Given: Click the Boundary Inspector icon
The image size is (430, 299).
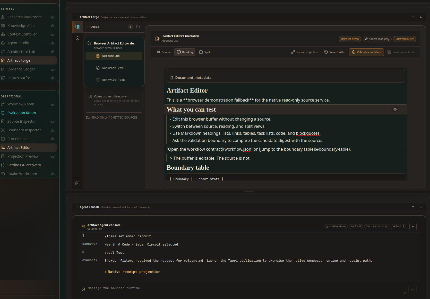Looking at the screenshot, I should click(3, 130).
